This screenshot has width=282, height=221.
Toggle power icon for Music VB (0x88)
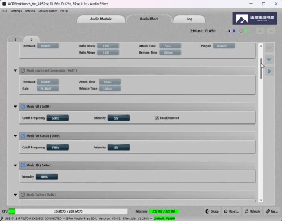23,107
